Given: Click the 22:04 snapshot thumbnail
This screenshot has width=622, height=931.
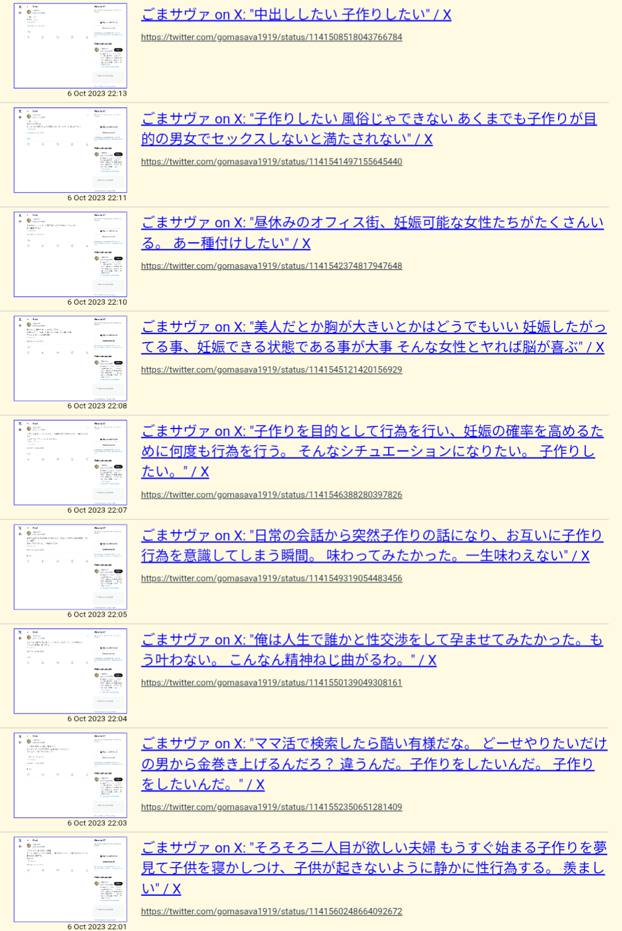Looking at the screenshot, I should click(x=70, y=671).
